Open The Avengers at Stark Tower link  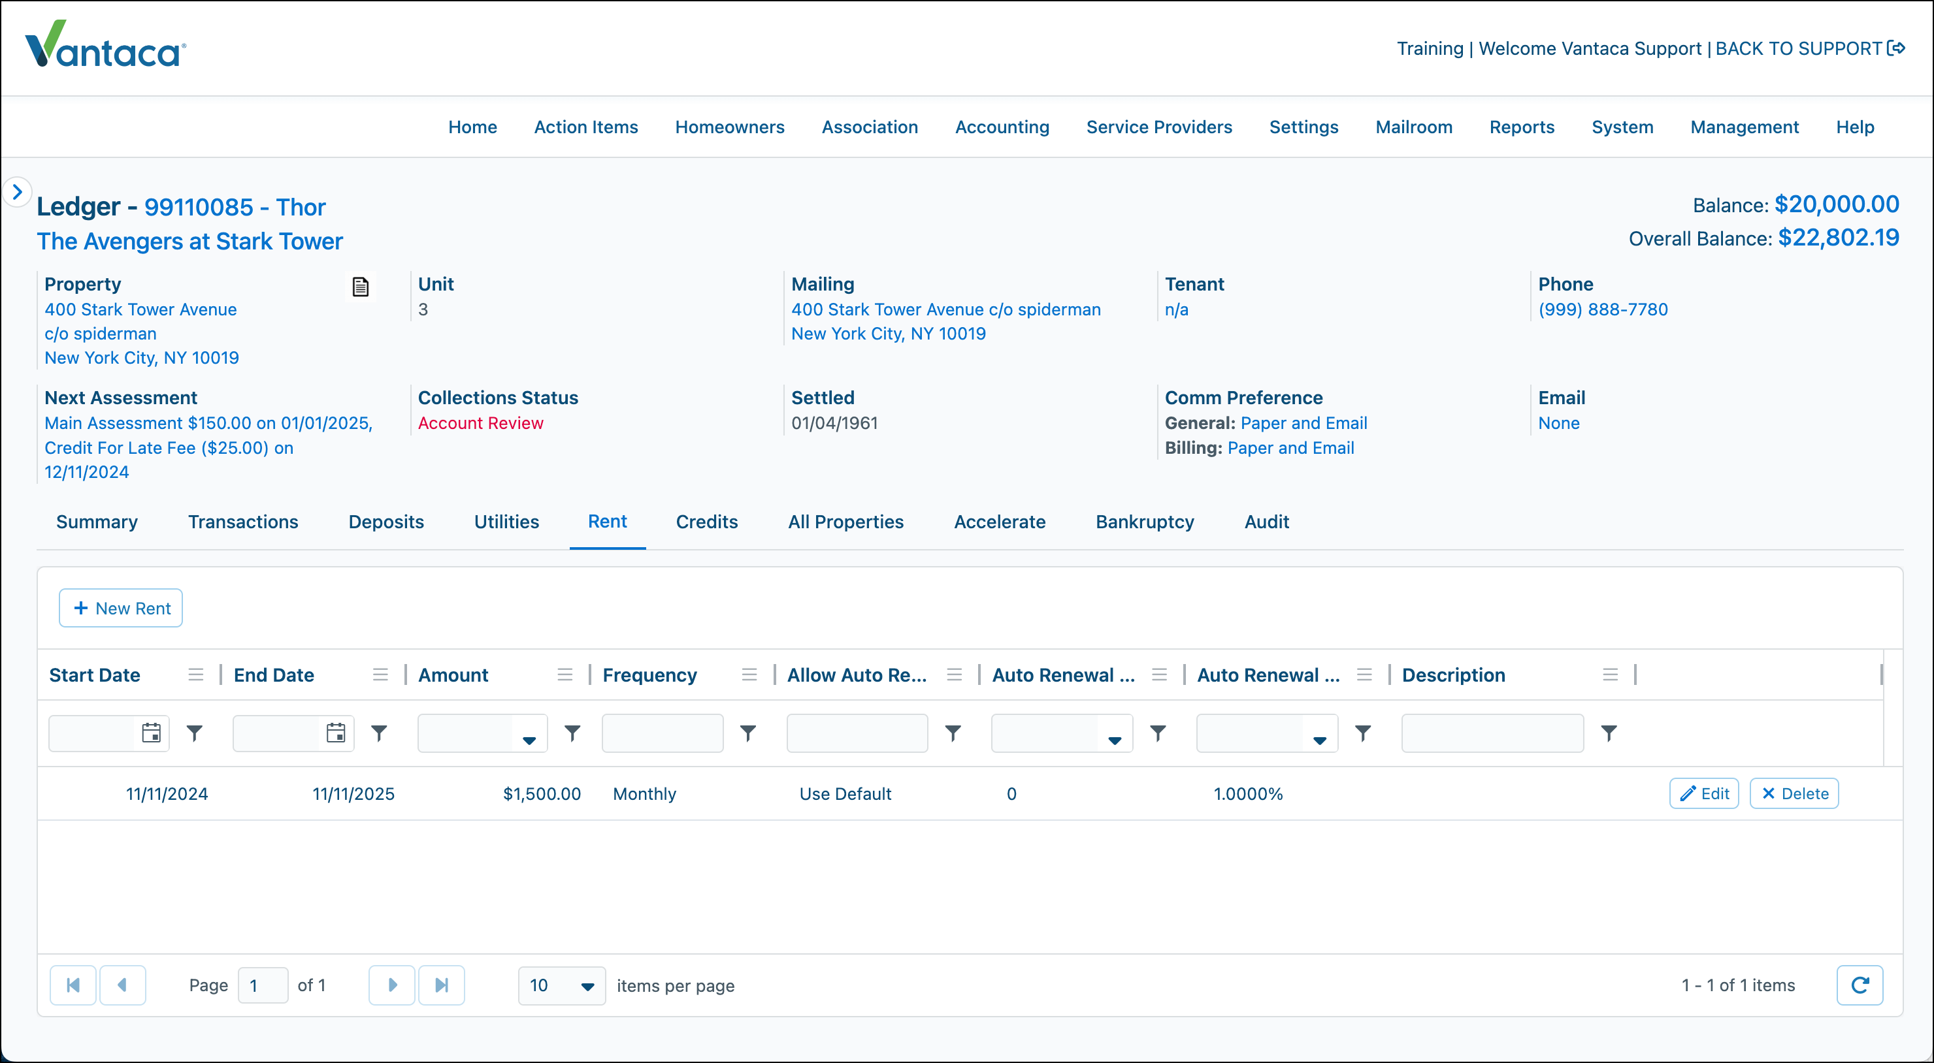click(190, 241)
